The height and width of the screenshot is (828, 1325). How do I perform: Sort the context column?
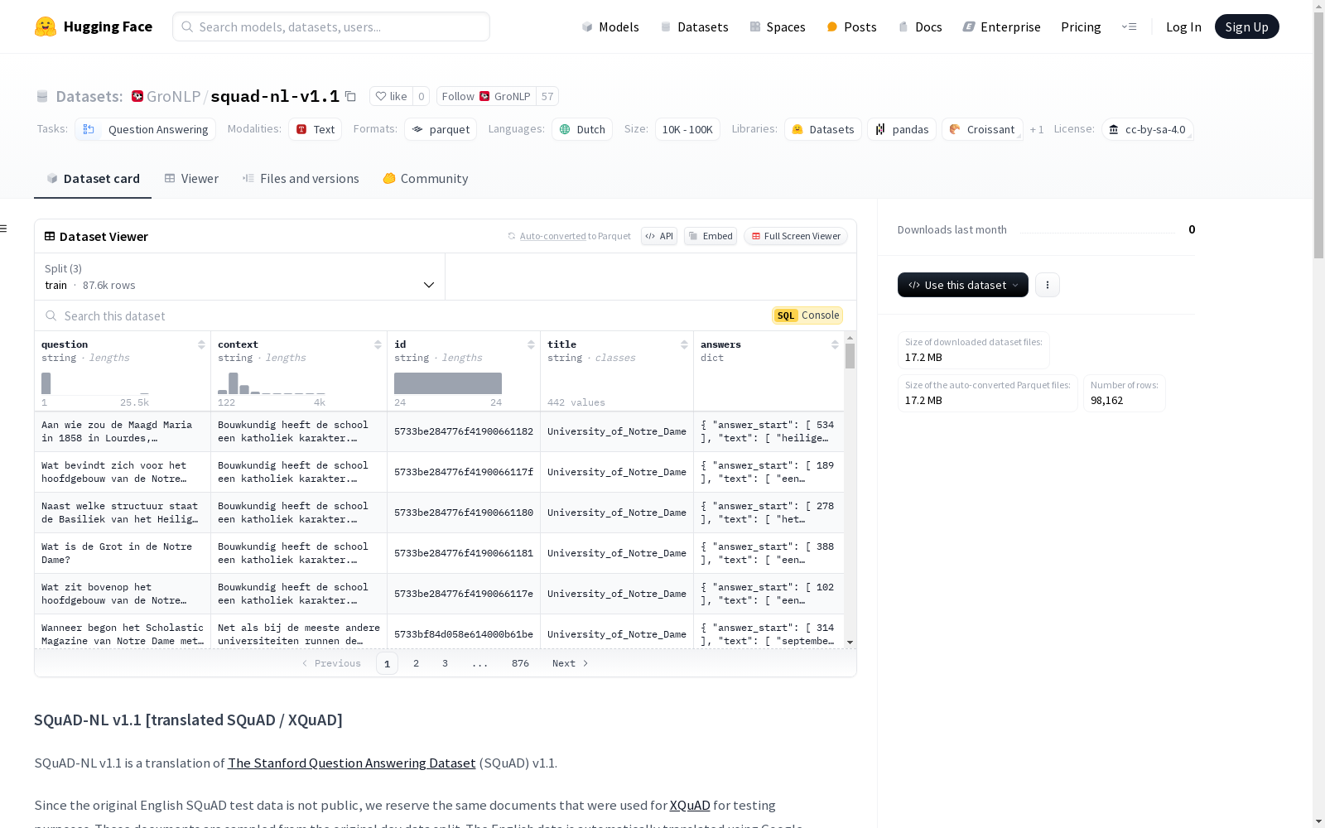[x=378, y=344]
